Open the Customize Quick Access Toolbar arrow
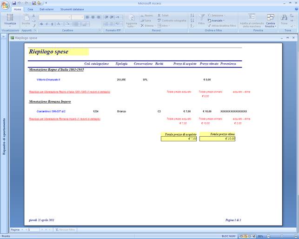The width and height of the screenshot is (299, 239). 46,3
